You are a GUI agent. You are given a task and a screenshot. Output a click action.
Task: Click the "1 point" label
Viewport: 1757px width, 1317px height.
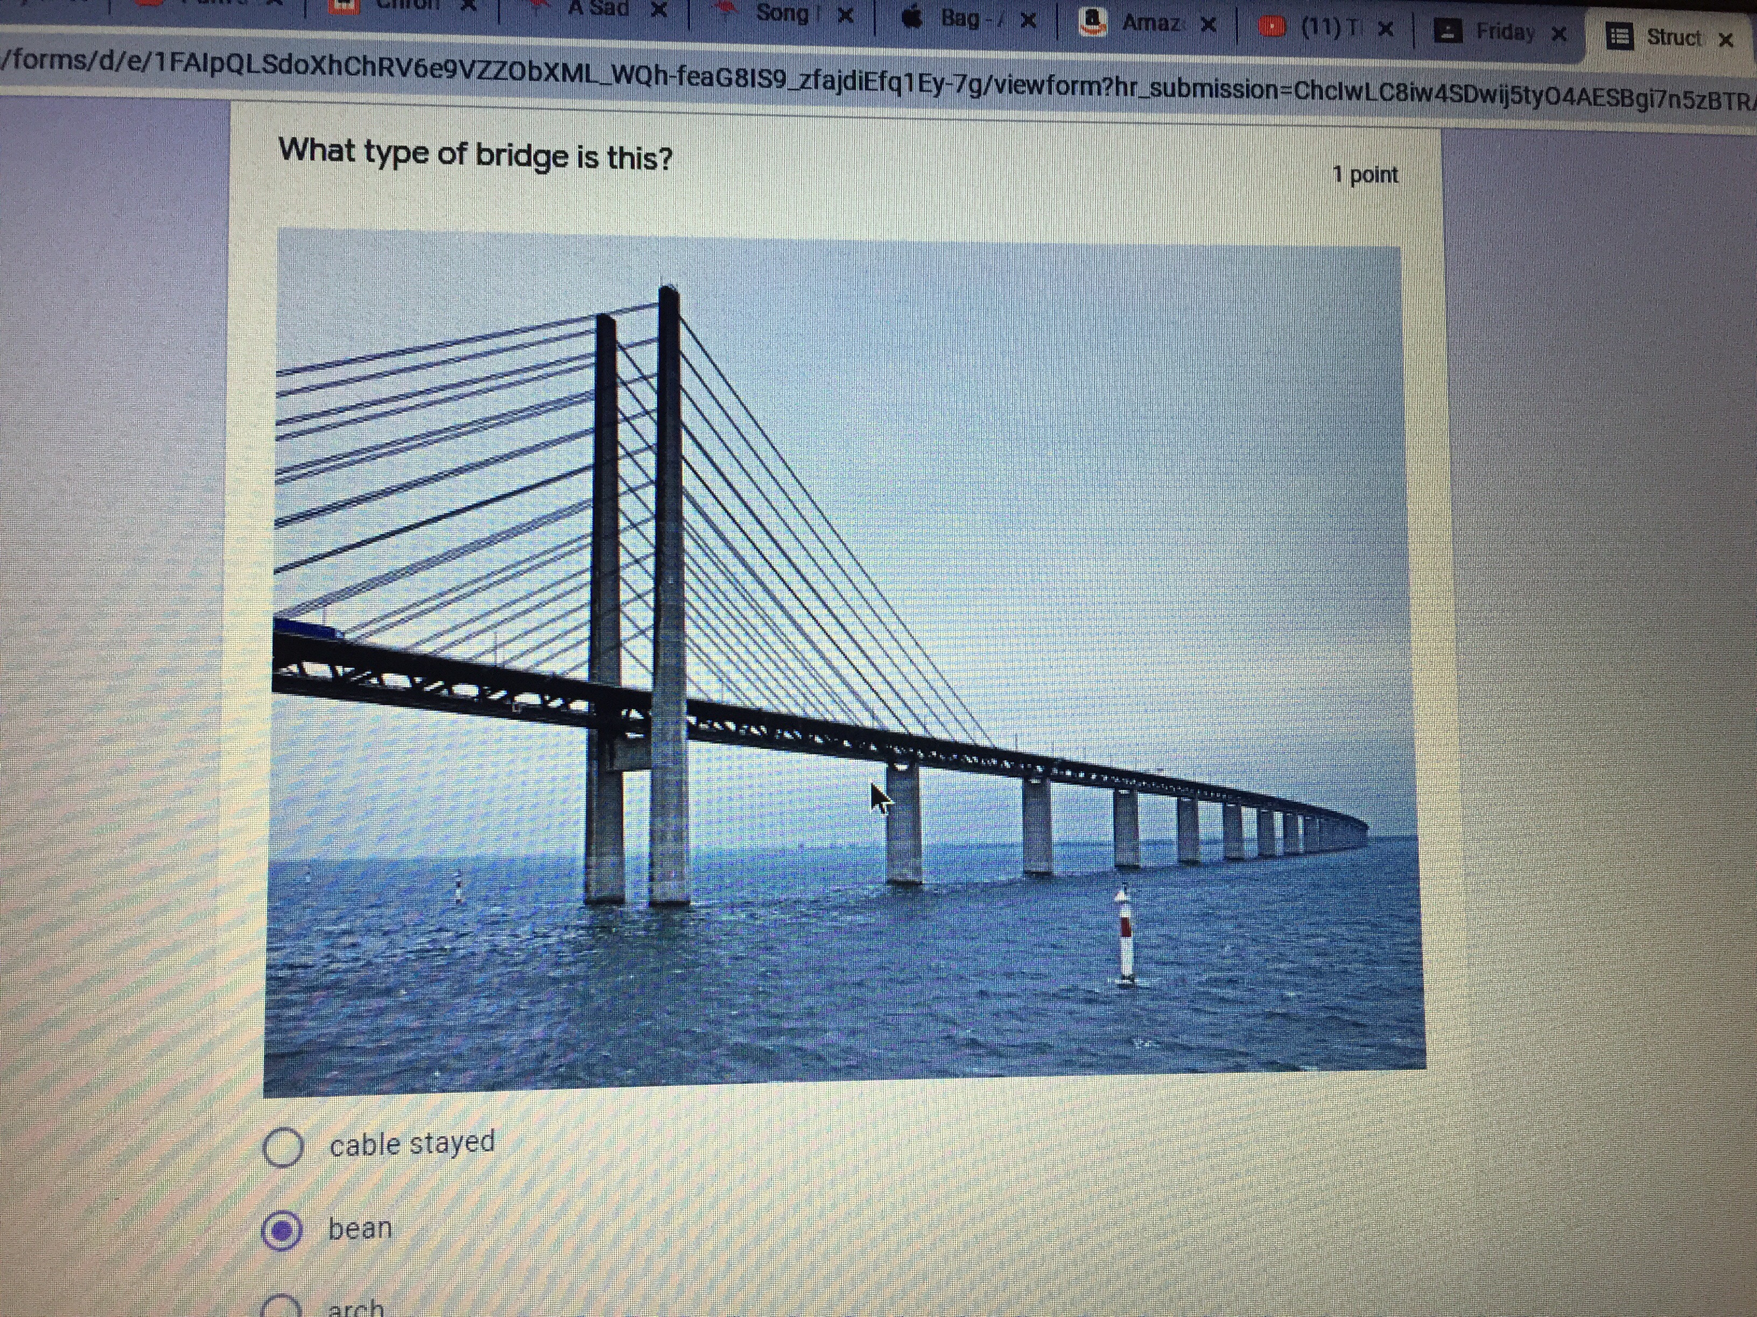[1366, 174]
